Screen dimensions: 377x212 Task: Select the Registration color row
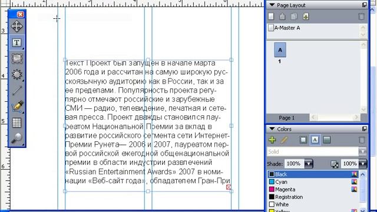click(313, 197)
